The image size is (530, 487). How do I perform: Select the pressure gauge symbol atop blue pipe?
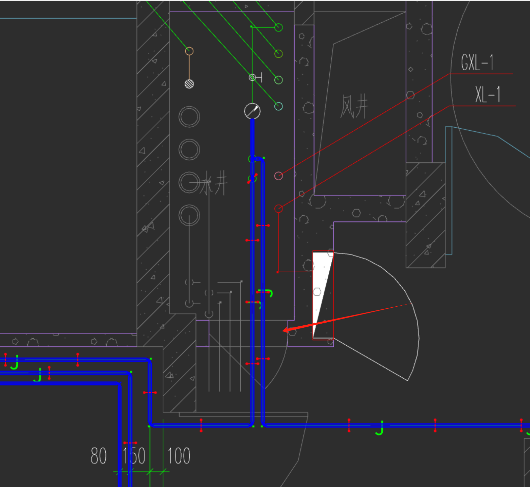point(252,111)
